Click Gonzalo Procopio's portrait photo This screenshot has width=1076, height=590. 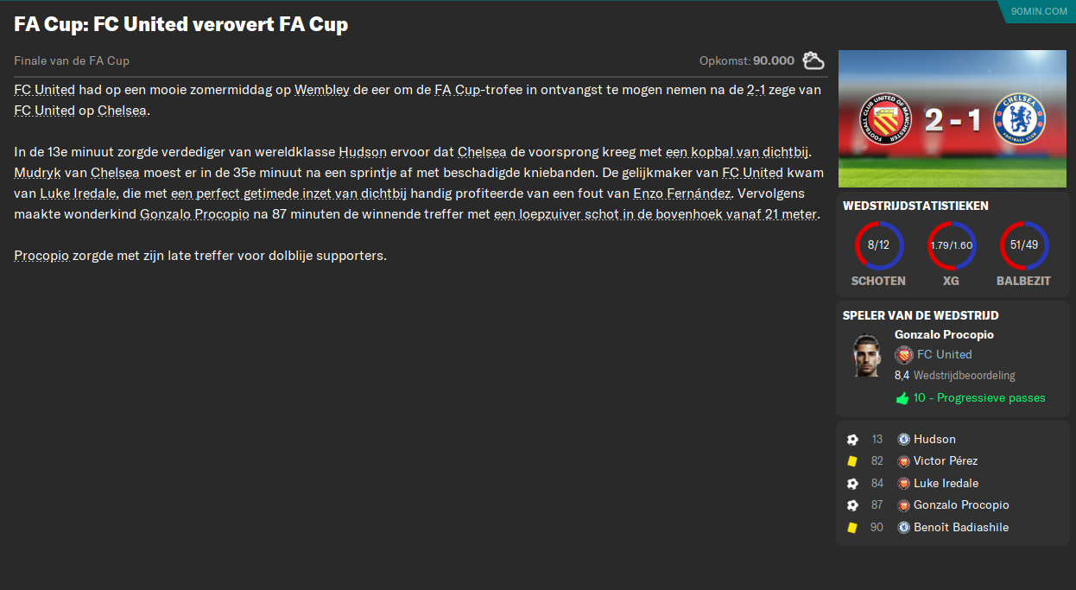[865, 355]
